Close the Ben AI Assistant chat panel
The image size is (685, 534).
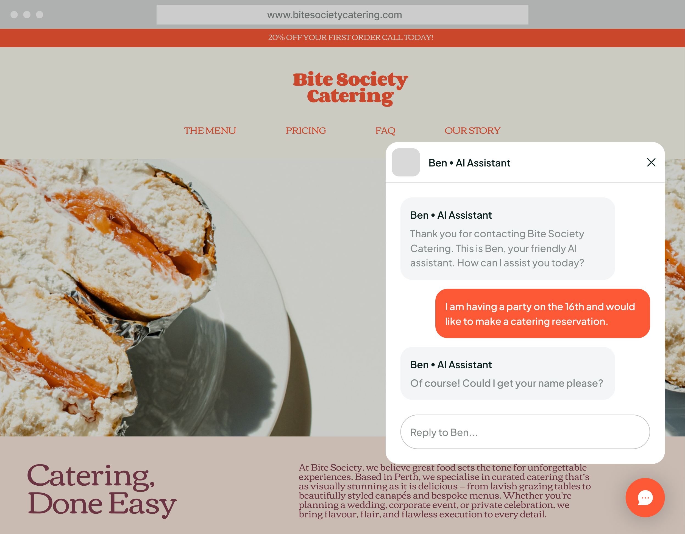pos(651,163)
